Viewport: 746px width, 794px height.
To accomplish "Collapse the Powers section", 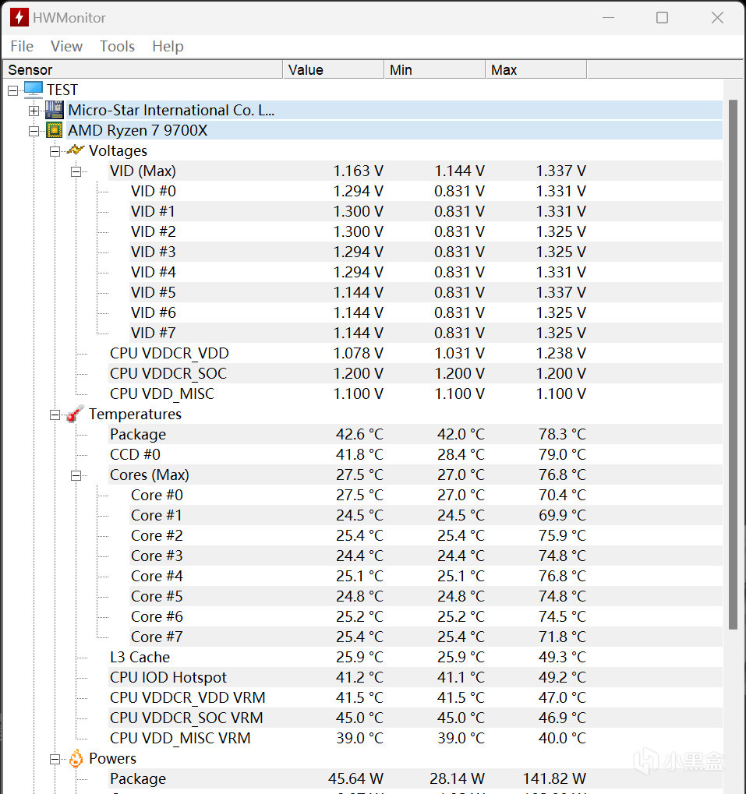I will (x=55, y=759).
